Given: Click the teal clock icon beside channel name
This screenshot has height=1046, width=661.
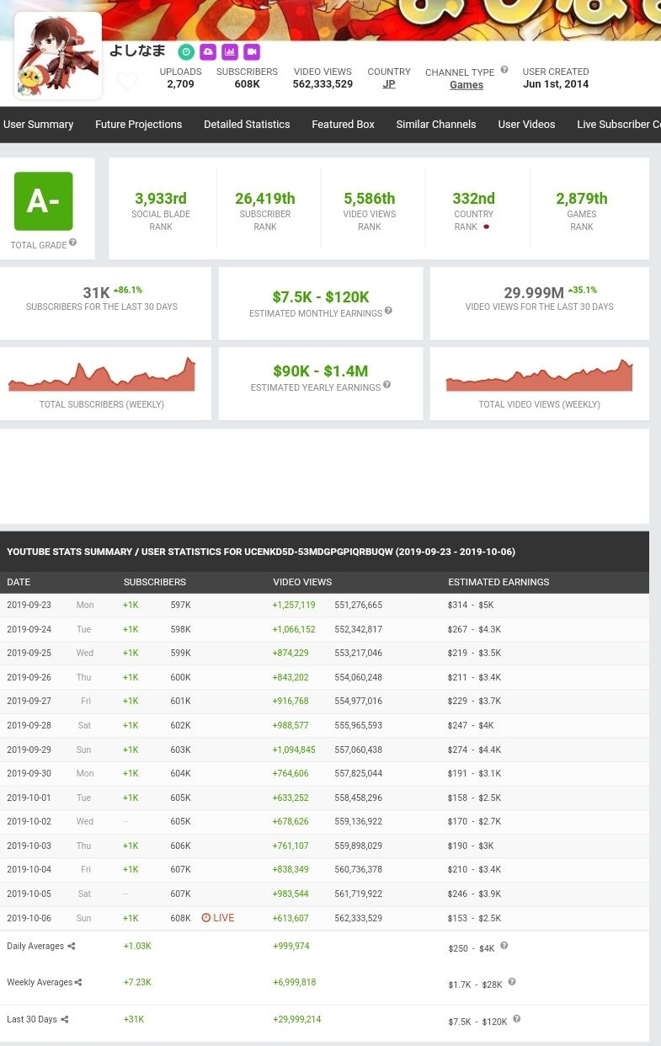Looking at the screenshot, I should 186,52.
